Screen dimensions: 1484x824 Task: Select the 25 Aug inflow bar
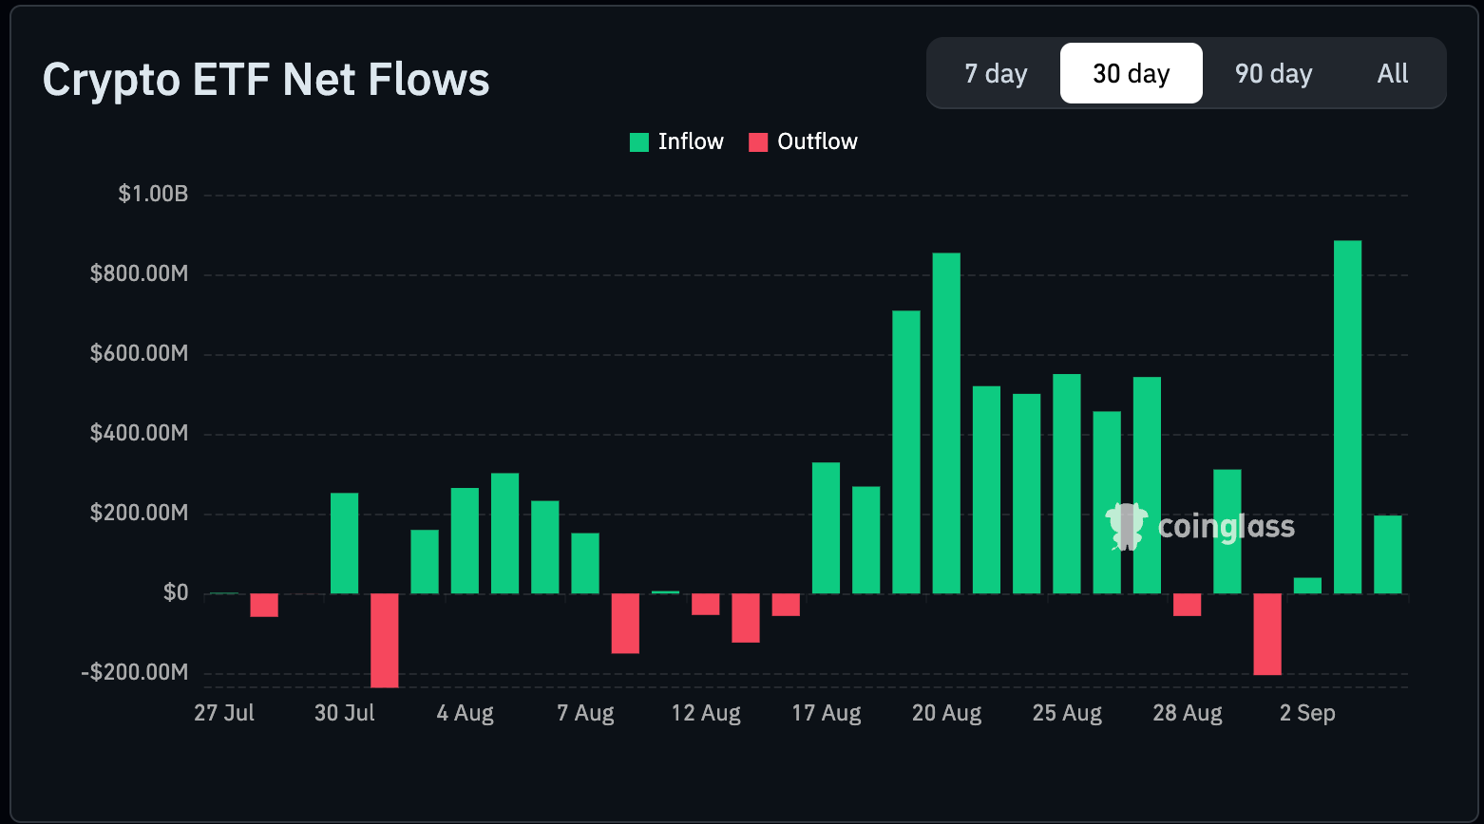click(x=1067, y=484)
